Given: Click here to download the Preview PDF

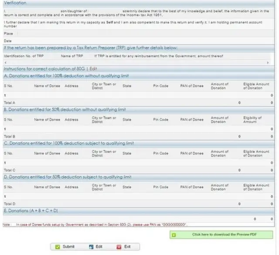Looking at the screenshot, I should click(221, 235).
